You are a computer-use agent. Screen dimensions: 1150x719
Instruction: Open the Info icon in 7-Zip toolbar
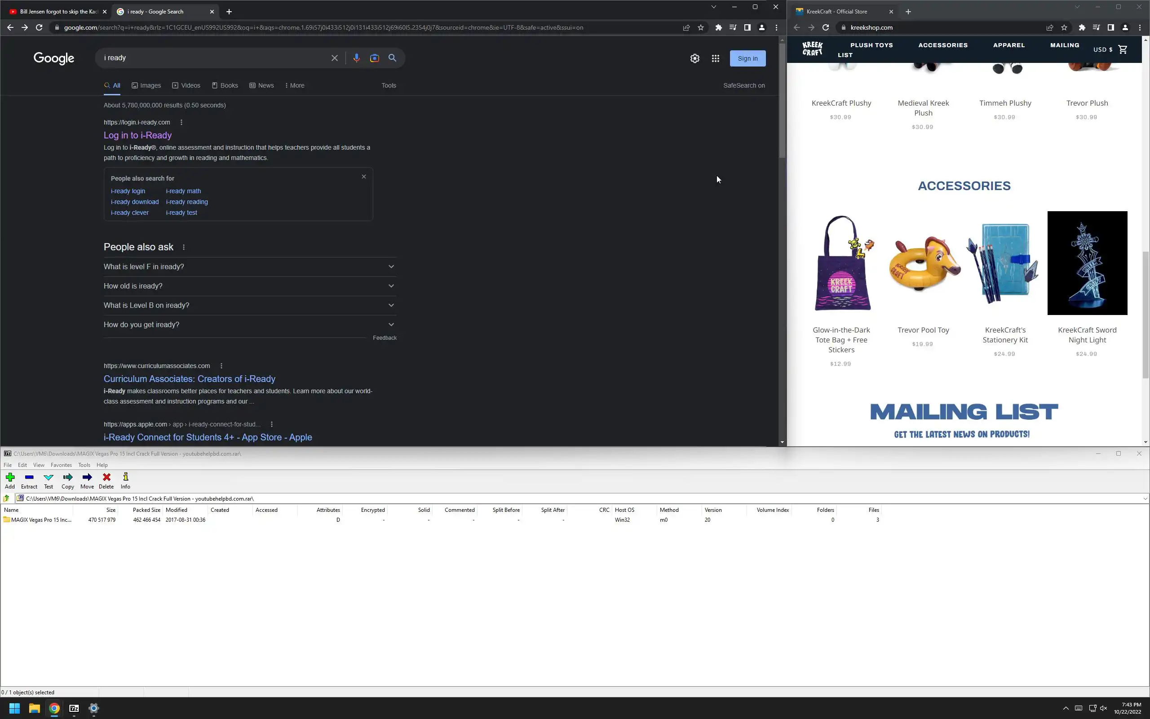click(125, 477)
